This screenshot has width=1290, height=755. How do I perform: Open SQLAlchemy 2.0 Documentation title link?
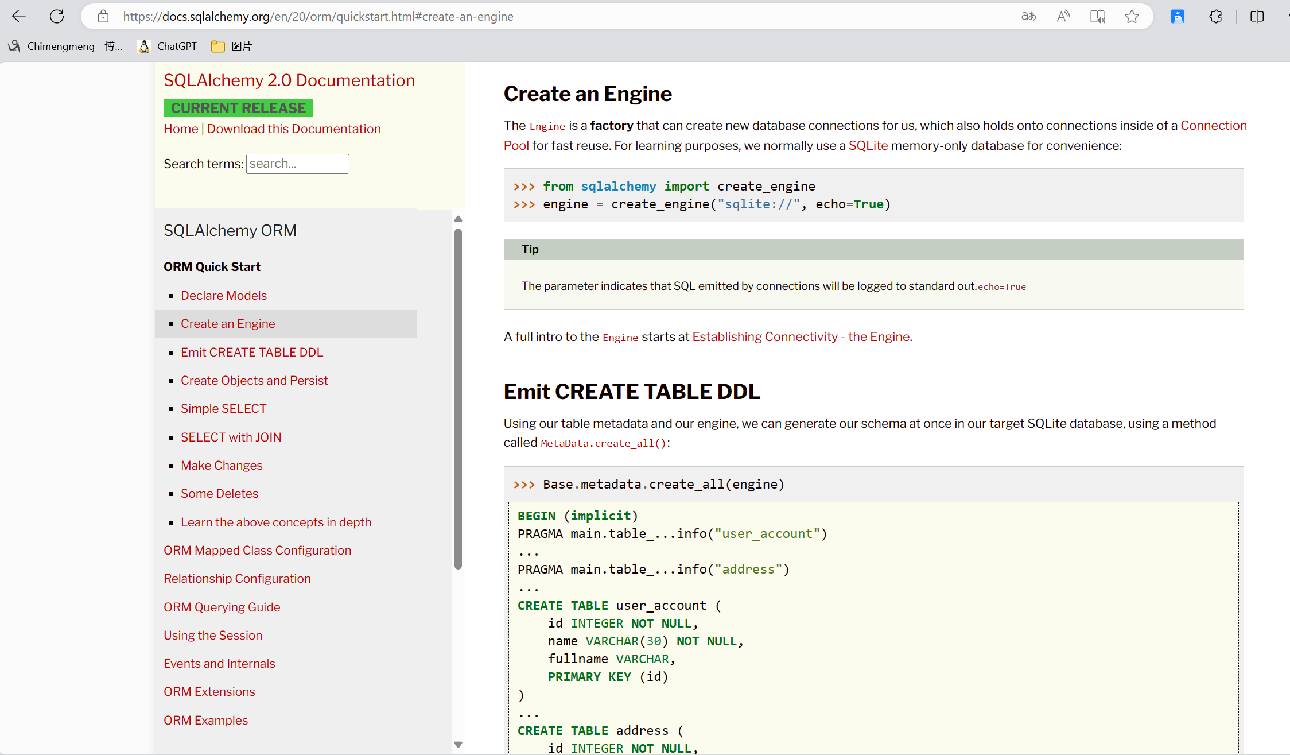(289, 80)
